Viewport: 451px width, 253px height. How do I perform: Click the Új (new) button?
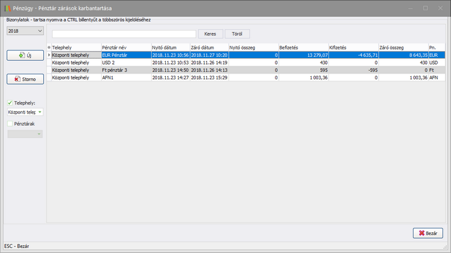click(x=25, y=56)
